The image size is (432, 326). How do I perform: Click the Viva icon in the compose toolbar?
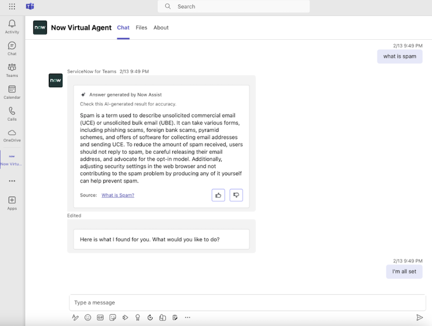(162, 317)
